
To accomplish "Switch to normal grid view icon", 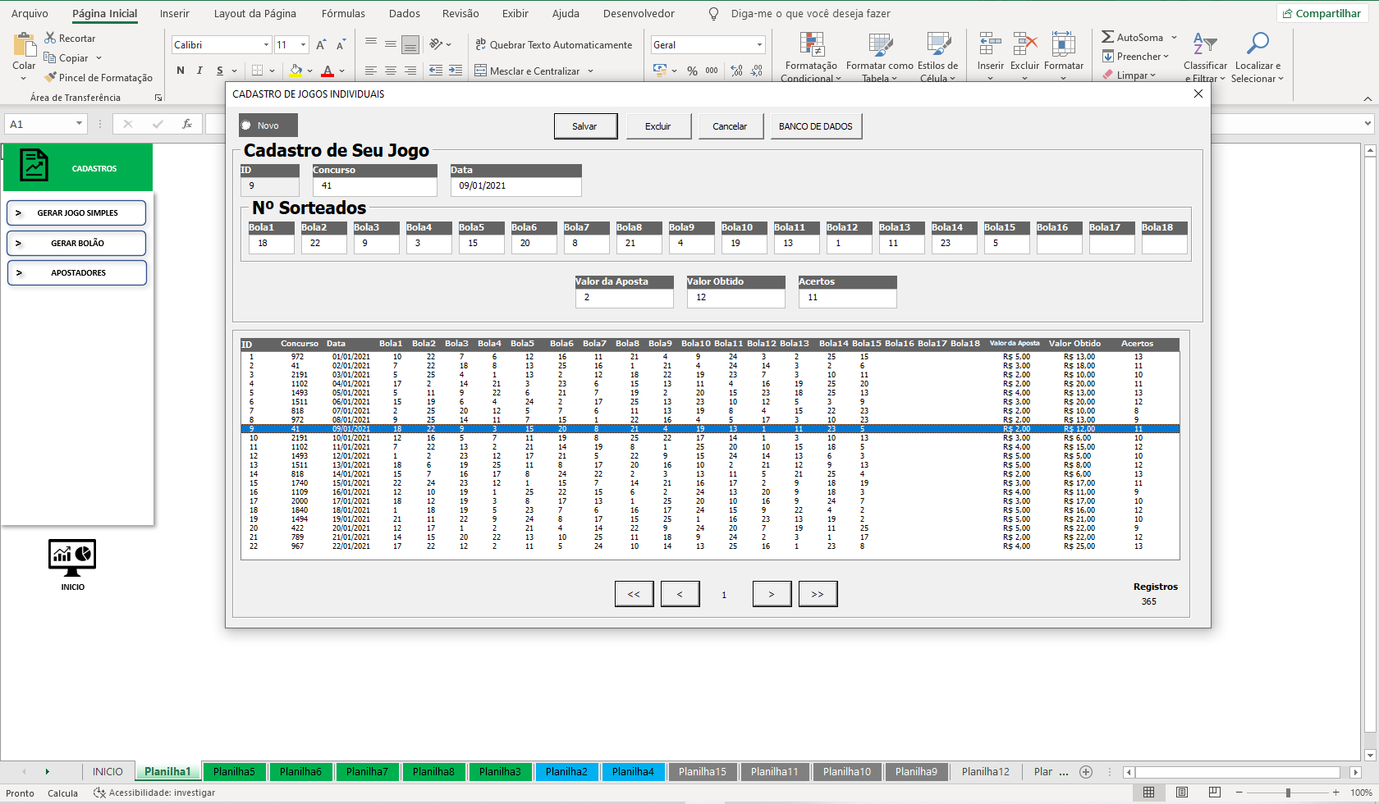I will 1149,793.
